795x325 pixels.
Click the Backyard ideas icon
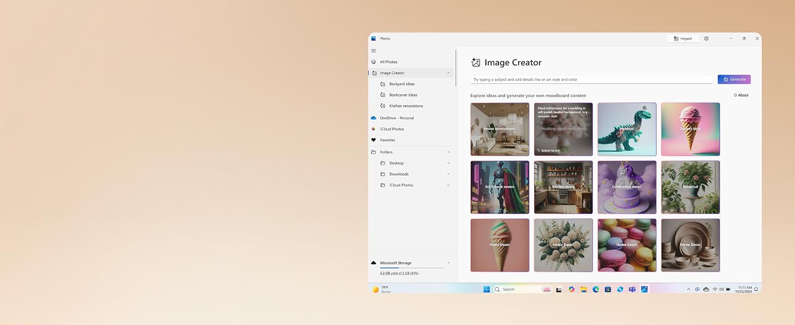[383, 84]
